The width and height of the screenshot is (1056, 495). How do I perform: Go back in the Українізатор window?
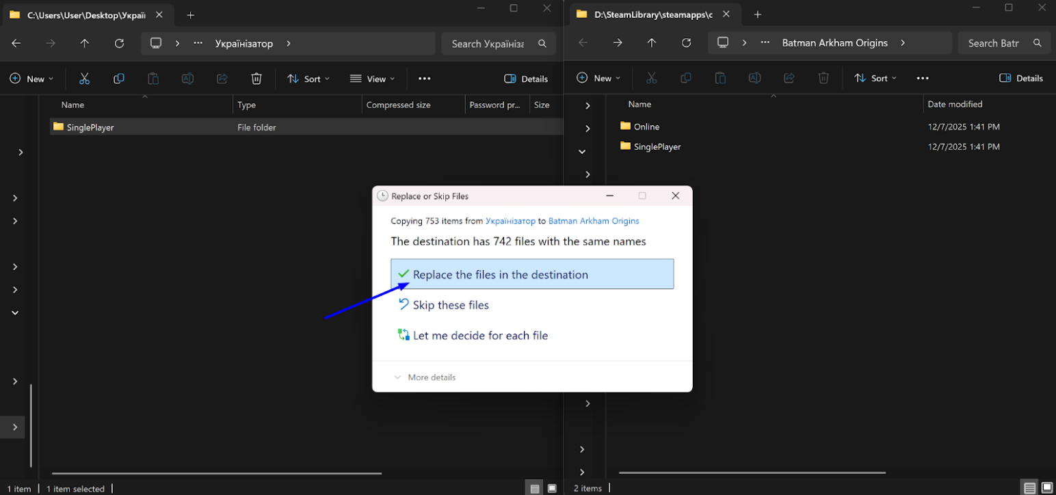click(x=16, y=43)
